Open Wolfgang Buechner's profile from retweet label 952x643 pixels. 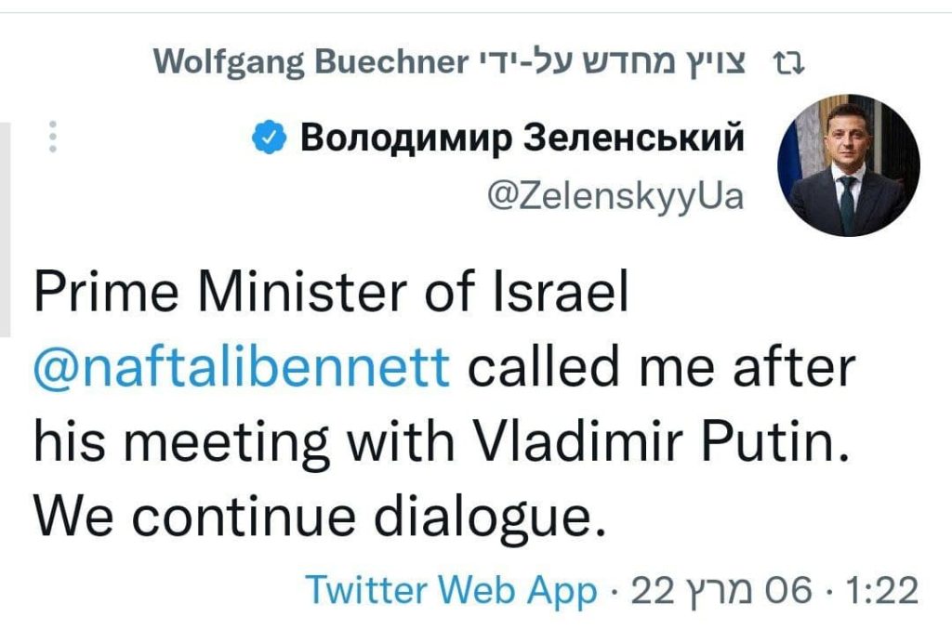click(x=308, y=62)
